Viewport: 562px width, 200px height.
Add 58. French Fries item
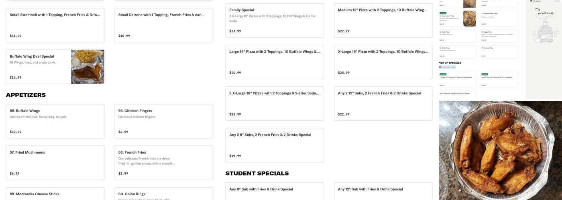coord(163,162)
